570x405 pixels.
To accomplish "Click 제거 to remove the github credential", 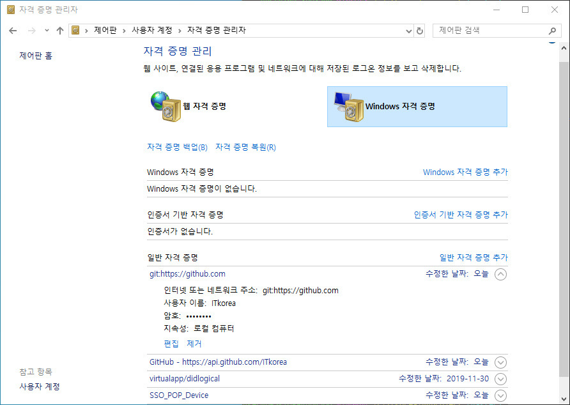I will [194, 344].
